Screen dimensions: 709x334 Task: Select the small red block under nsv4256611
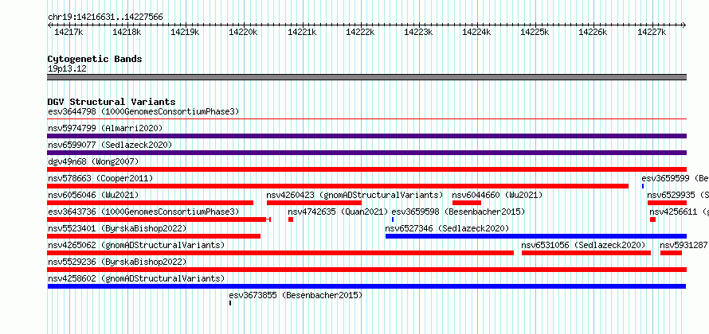click(653, 219)
